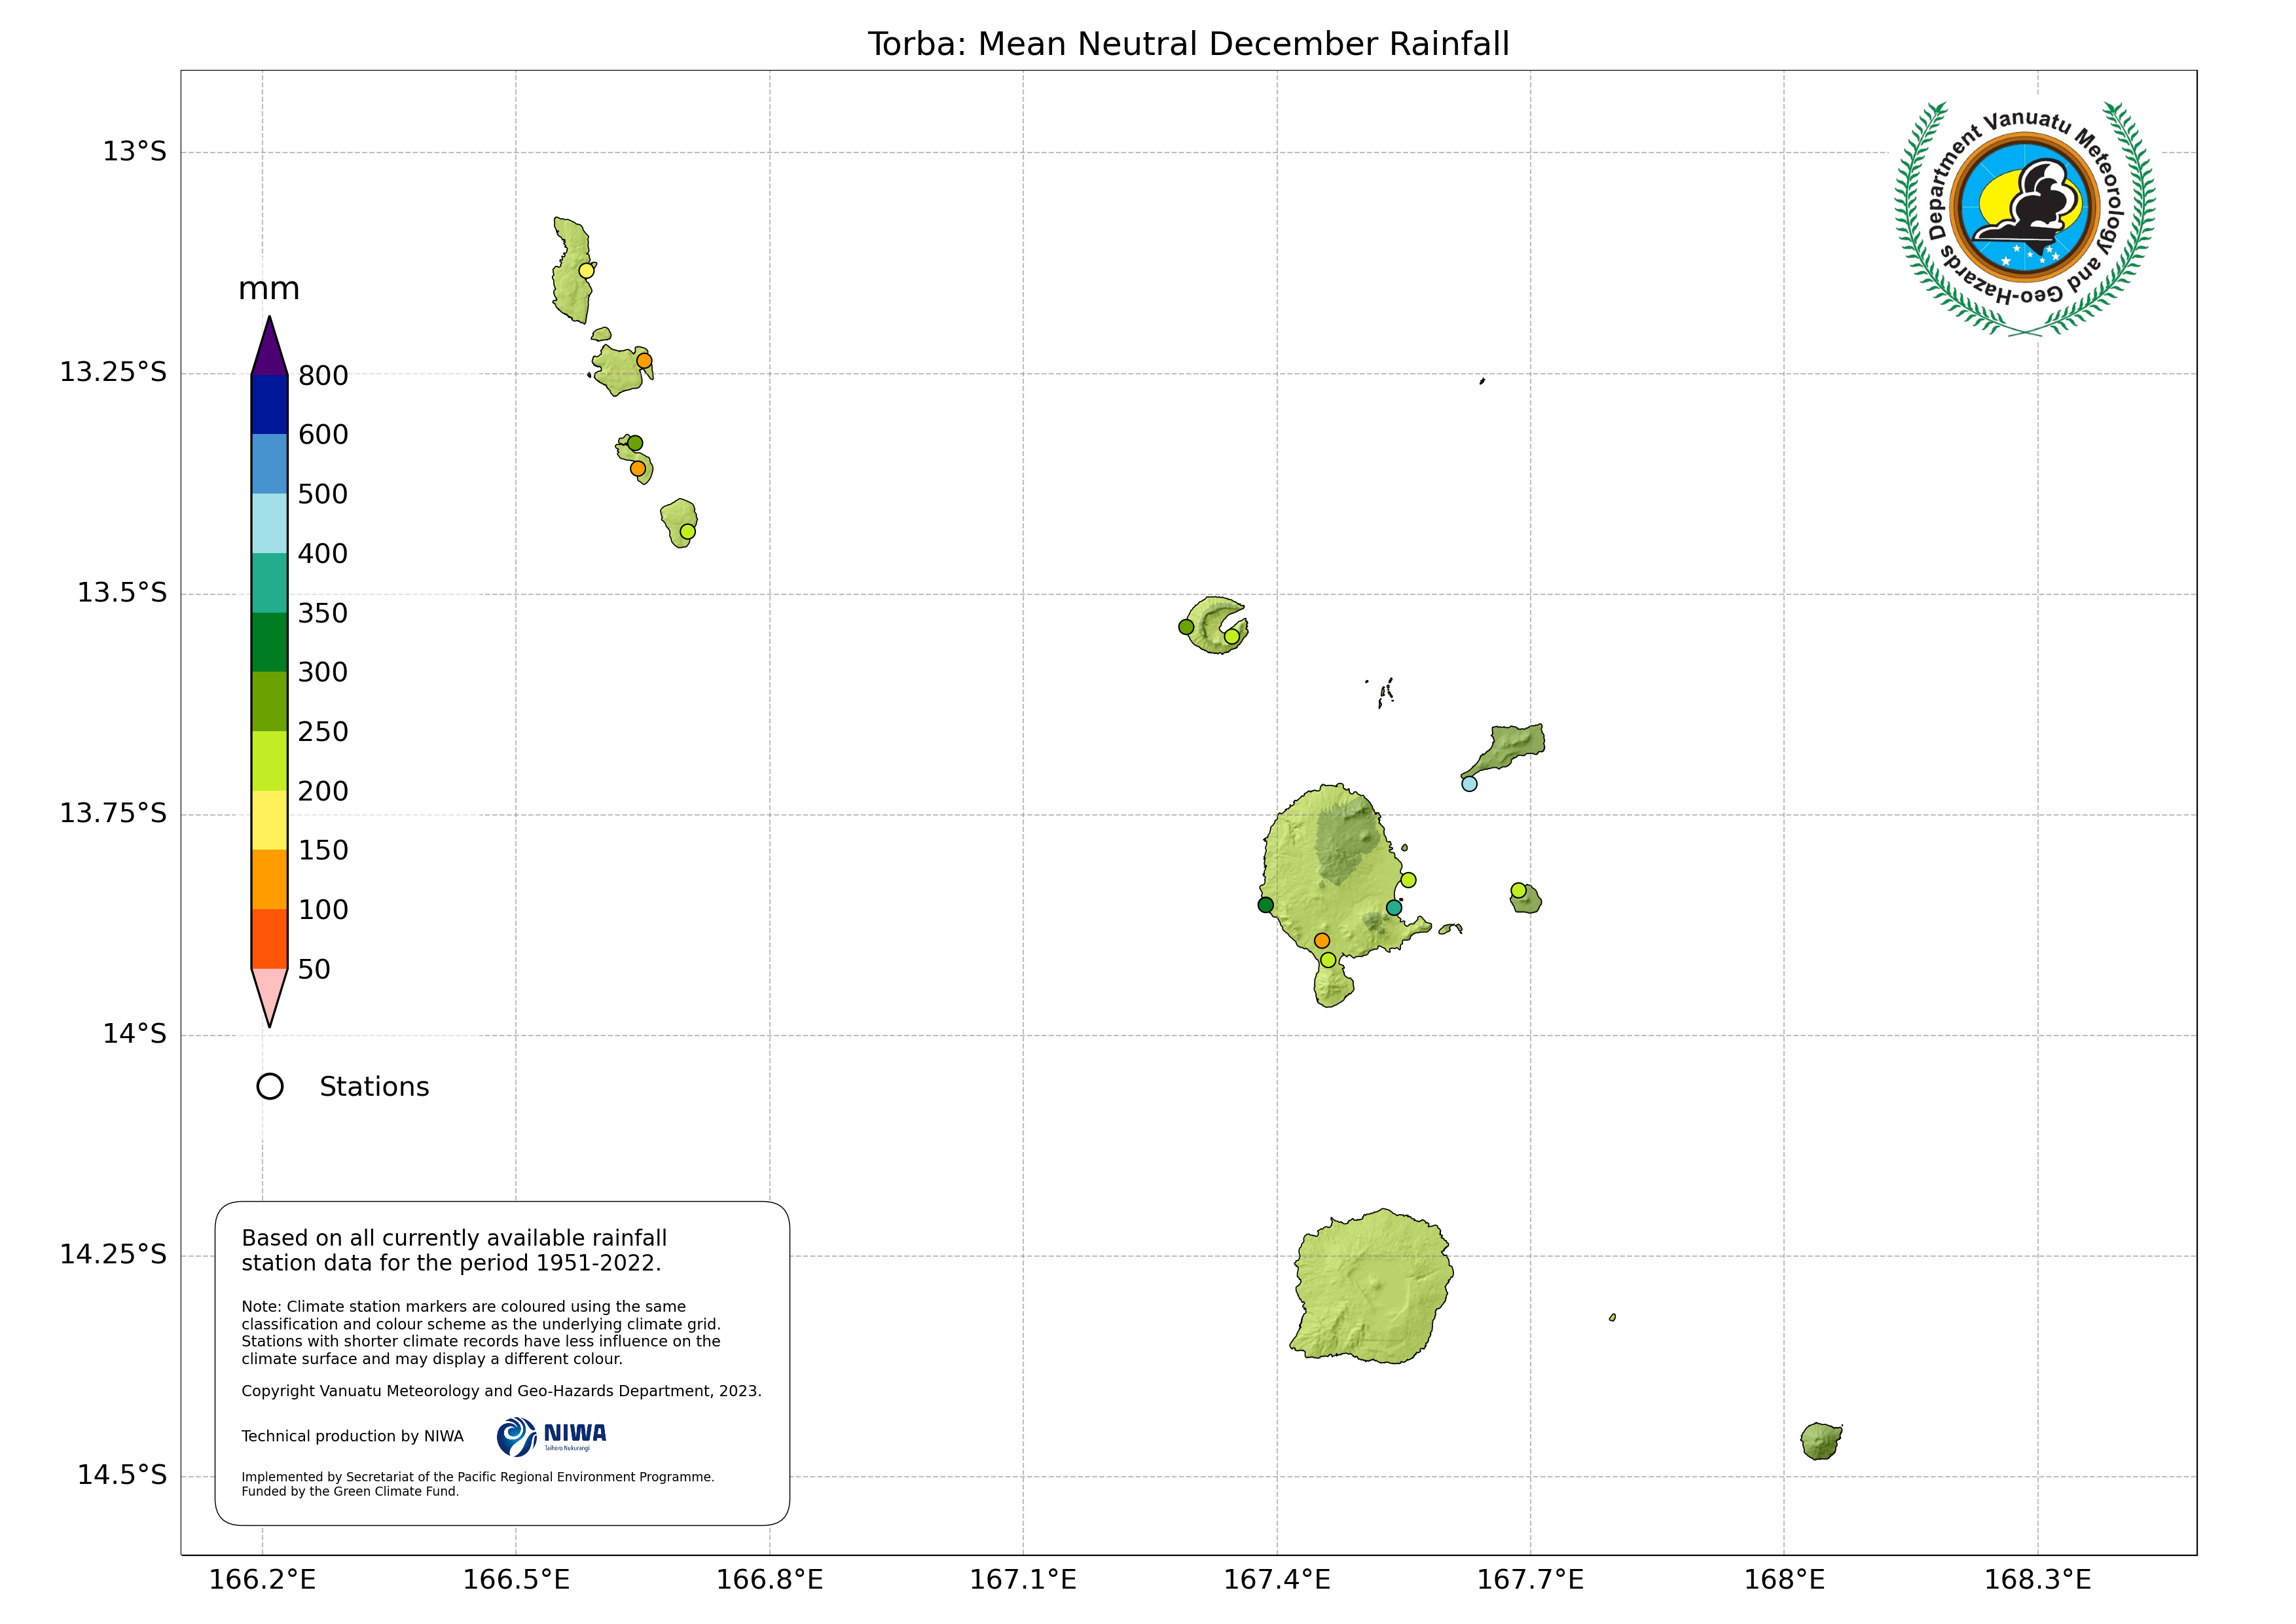Click the yellow station on northernmost island
The height and width of the screenshot is (1624, 2296).
[587, 271]
